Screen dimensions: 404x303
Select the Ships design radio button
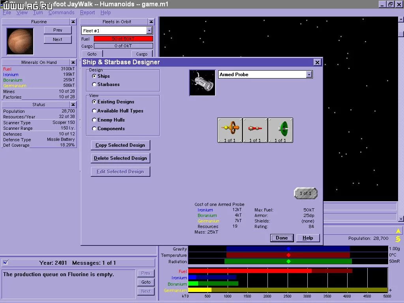pyautogui.click(x=94, y=76)
